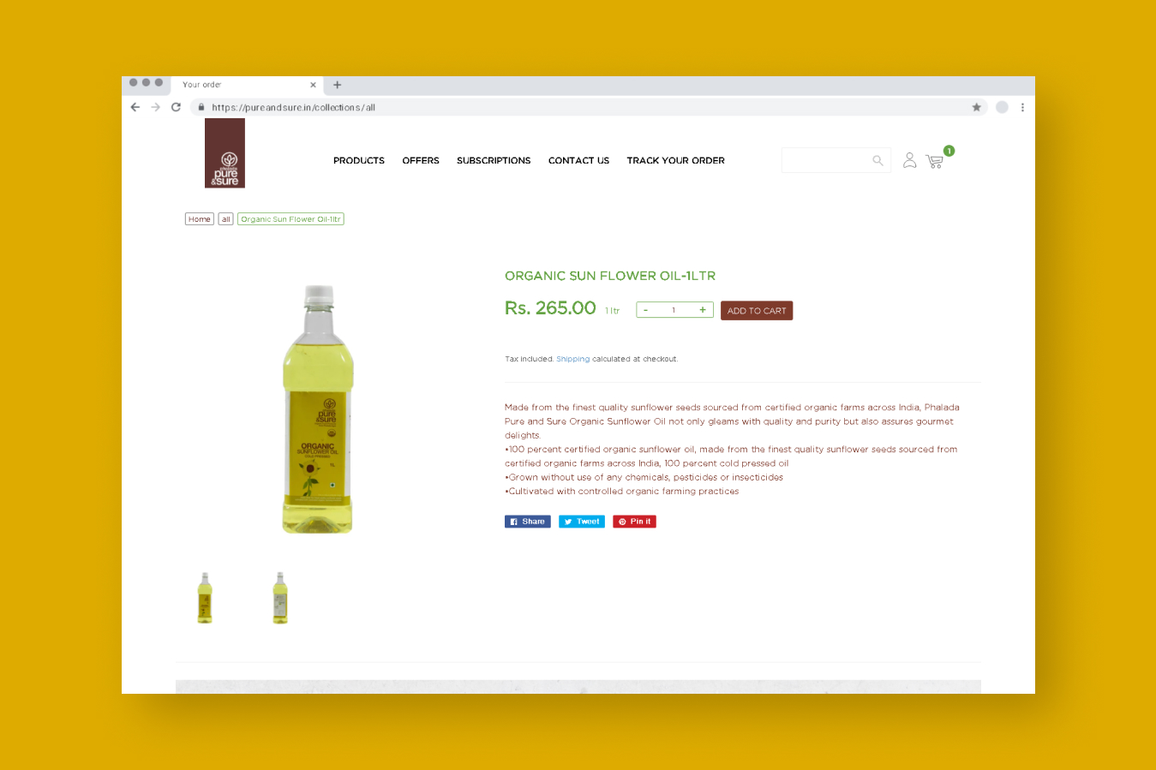Viewport: 1156px width, 770px height.
Task: Open a new browser tab
Action: point(337,85)
